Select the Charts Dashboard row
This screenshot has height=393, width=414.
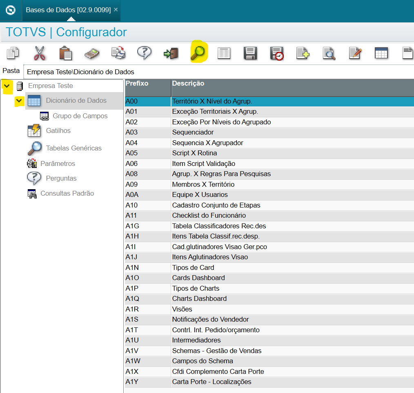pyautogui.click(x=269, y=299)
